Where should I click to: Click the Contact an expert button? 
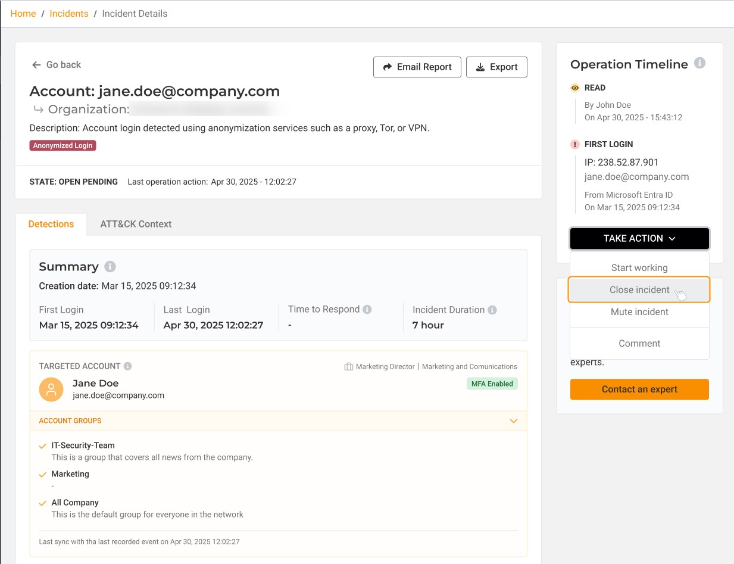(x=639, y=389)
